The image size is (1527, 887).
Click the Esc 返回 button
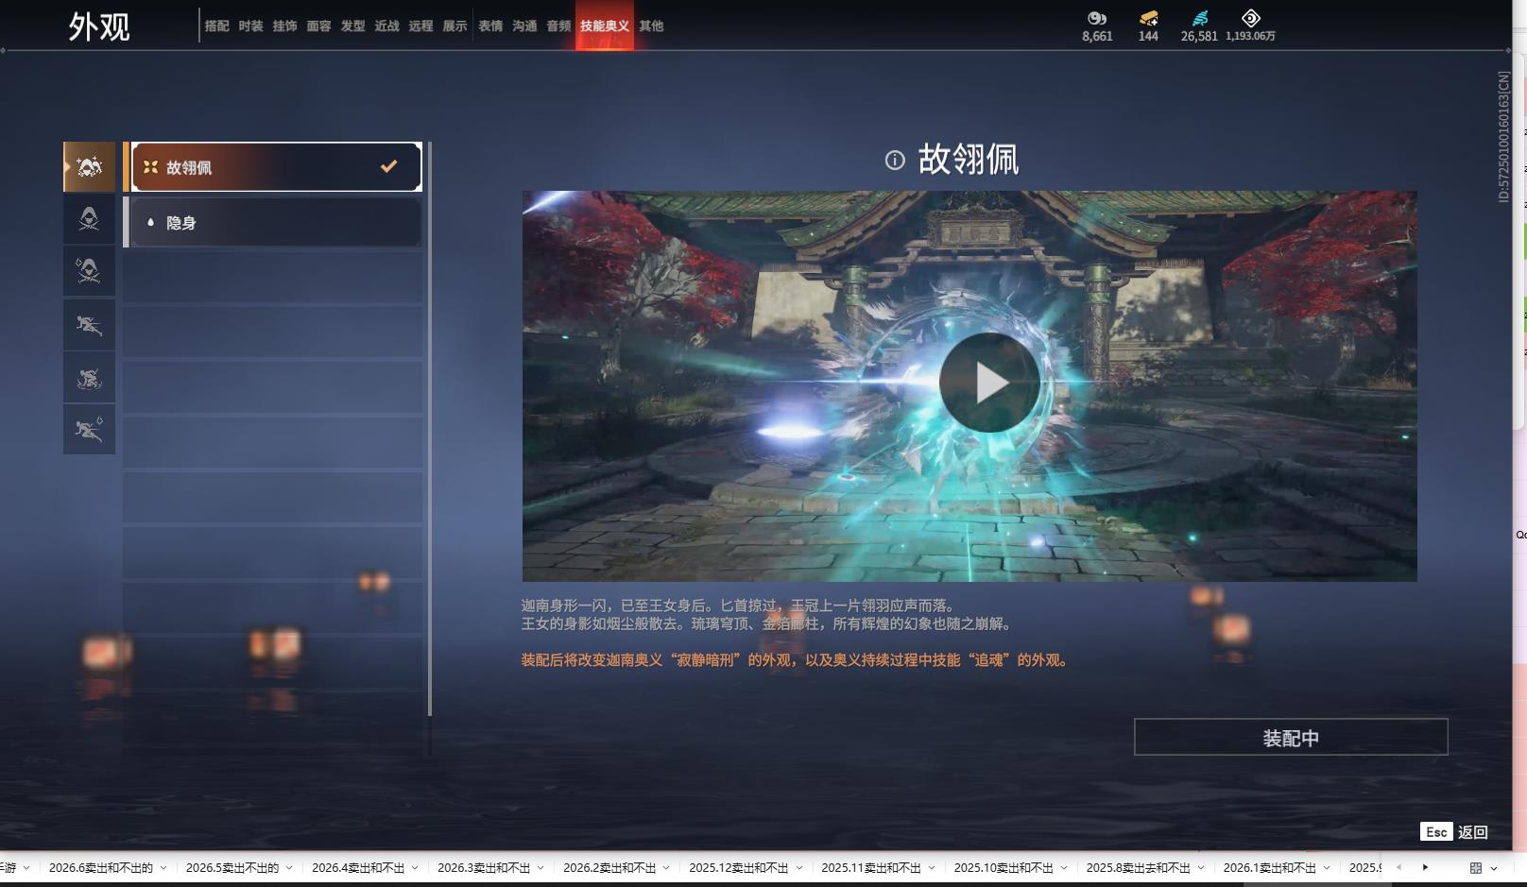[1454, 831]
